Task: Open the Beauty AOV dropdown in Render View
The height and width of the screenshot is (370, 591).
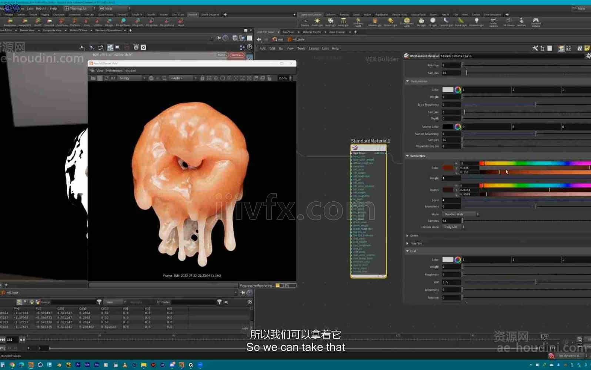Action: coord(132,78)
